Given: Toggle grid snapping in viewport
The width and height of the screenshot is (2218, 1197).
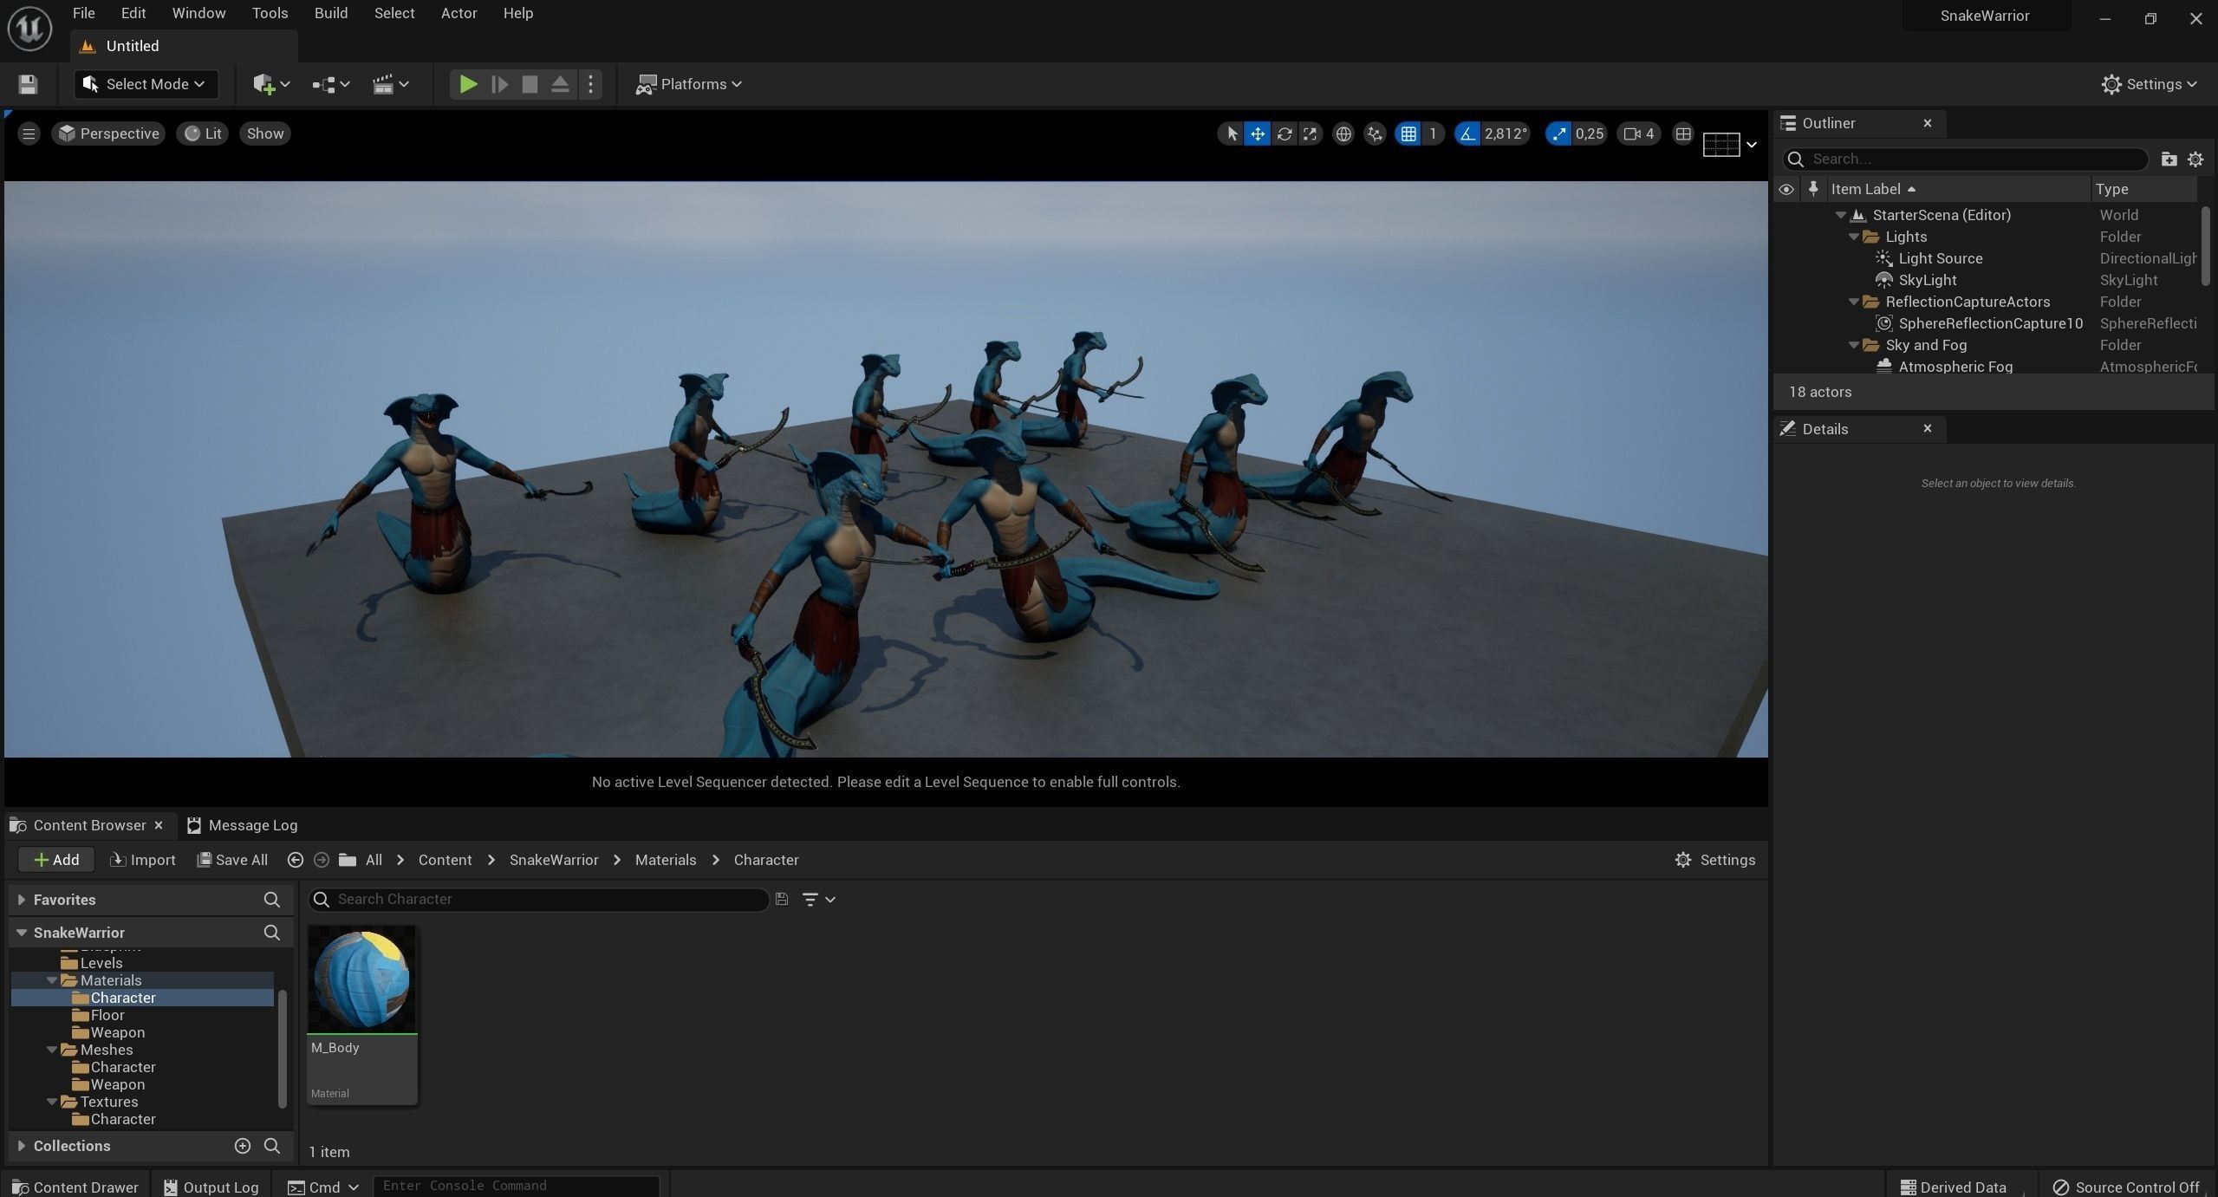Looking at the screenshot, I should [x=1408, y=133].
